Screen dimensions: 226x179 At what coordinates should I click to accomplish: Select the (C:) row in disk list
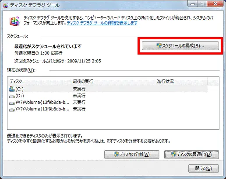pos(108,89)
